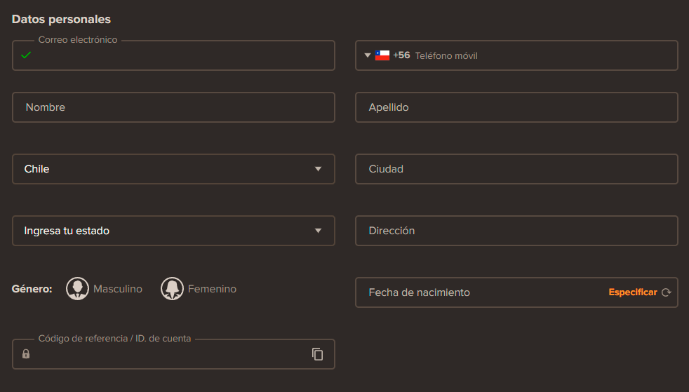Viewport: 689px width, 392px height.
Task: Click the copy icon in reference code field
Action: coord(318,354)
